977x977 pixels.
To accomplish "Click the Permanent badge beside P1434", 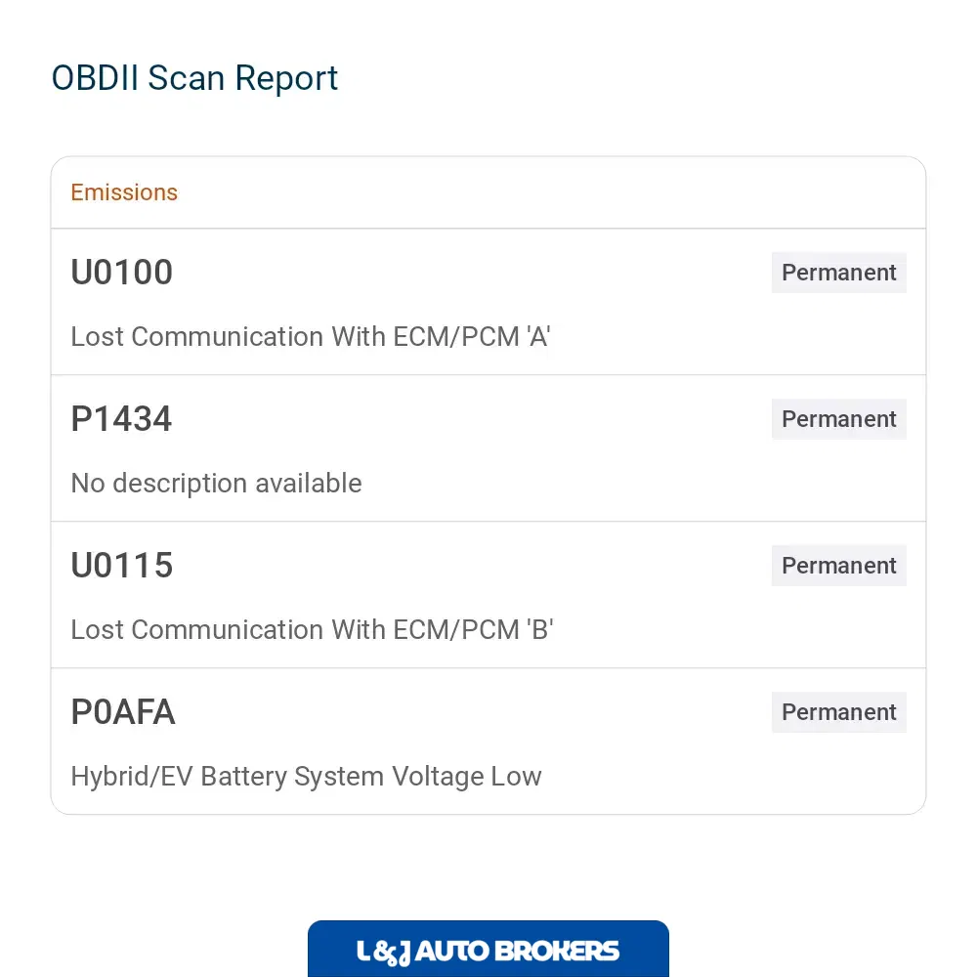I will tap(838, 419).
